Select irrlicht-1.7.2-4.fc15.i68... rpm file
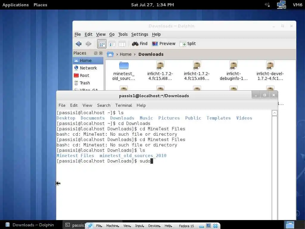The height and width of the screenshot is (229, 305). 160,71
